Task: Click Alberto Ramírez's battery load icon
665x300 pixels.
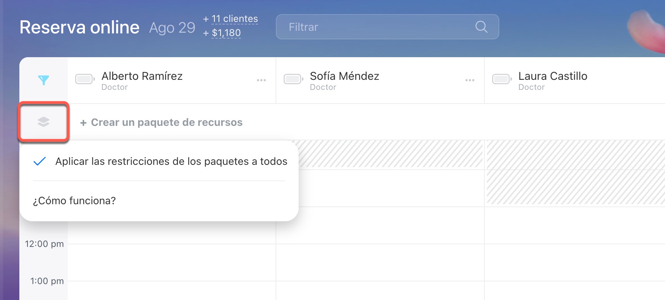Action: (x=85, y=79)
